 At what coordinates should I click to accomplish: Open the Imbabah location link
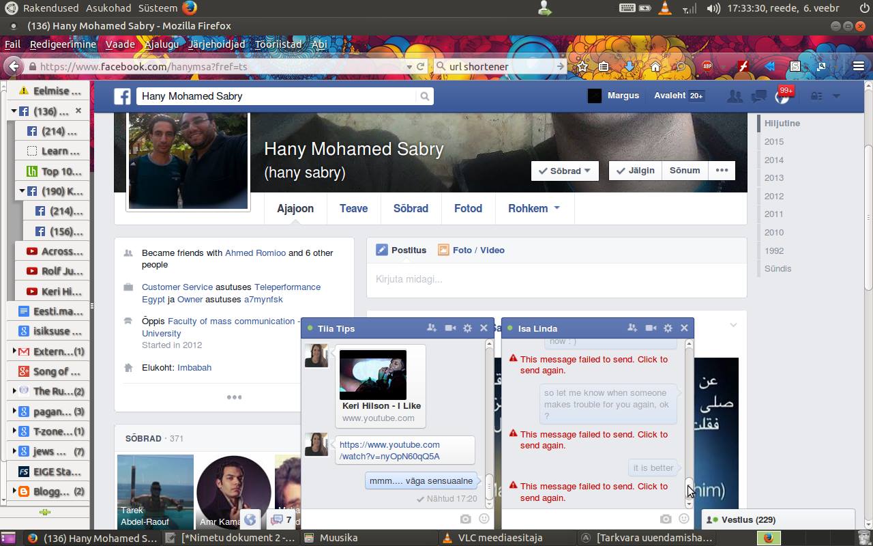pyautogui.click(x=194, y=367)
